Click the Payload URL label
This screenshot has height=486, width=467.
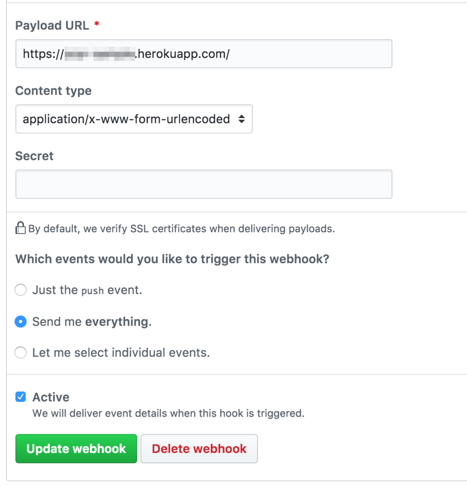[52, 26]
